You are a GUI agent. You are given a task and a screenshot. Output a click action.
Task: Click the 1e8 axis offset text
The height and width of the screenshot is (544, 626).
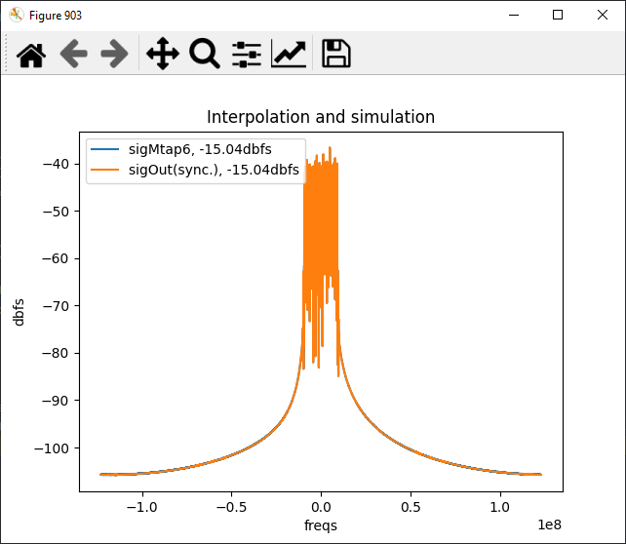pyautogui.click(x=550, y=525)
